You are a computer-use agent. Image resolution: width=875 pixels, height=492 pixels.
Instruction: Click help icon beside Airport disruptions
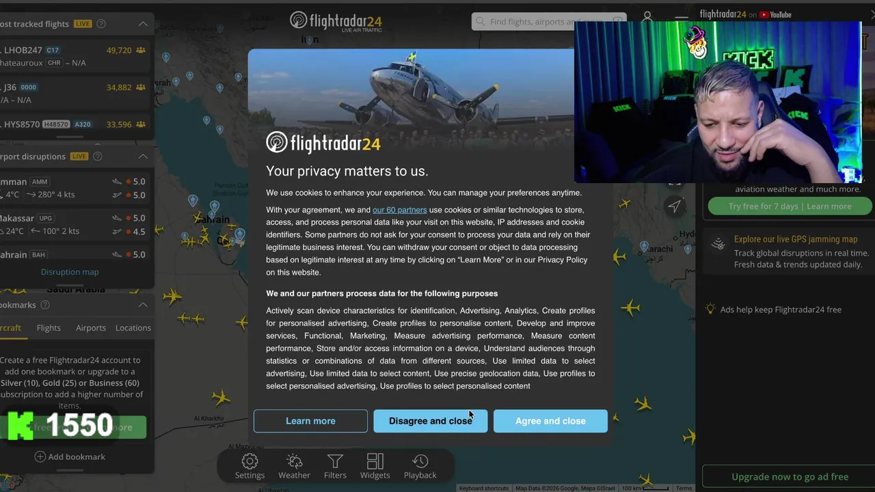coord(97,156)
